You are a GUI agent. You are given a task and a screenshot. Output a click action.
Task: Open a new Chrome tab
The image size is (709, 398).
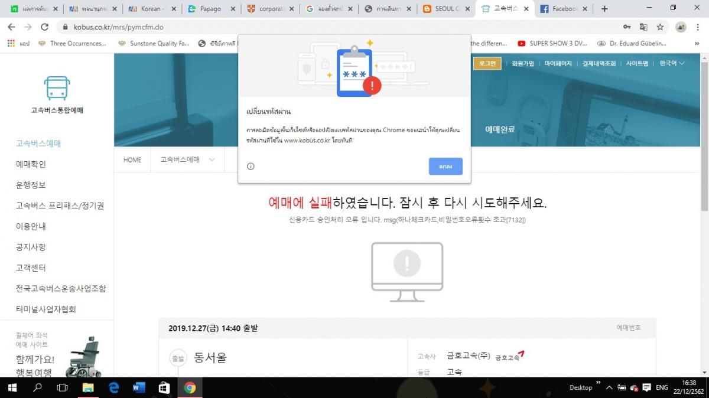[x=604, y=9]
